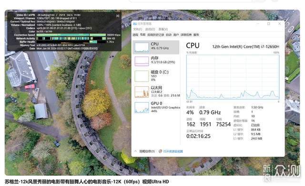305x186 pixels.
Task: Select the GPU 0 graph icon
Action: click(142, 107)
